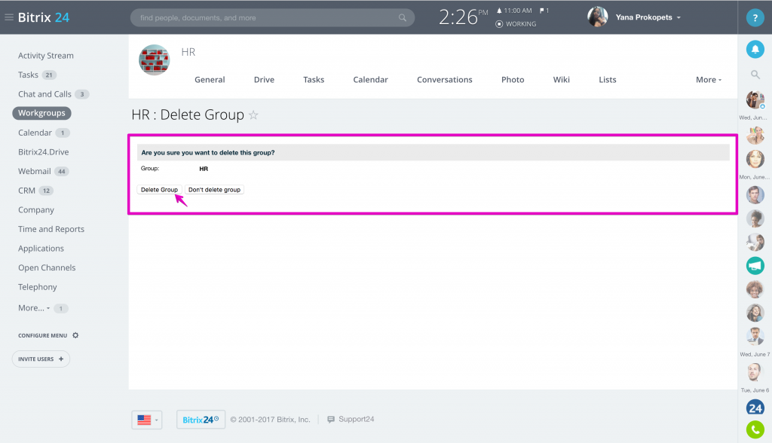
Task: Open chat with contact above Tue, June 6 label
Action: [754, 372]
